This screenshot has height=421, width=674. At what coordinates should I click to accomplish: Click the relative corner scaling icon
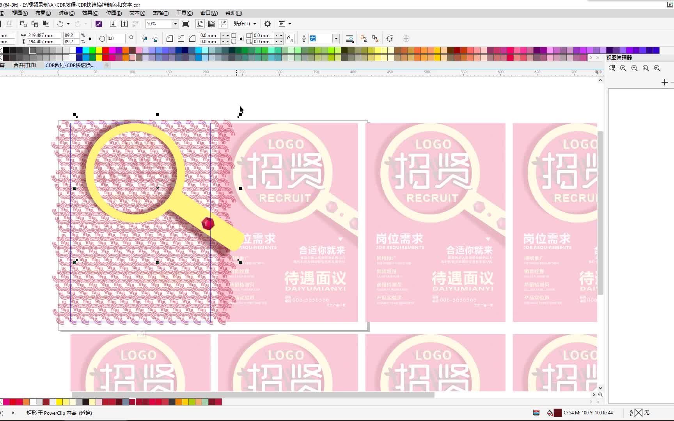[290, 39]
